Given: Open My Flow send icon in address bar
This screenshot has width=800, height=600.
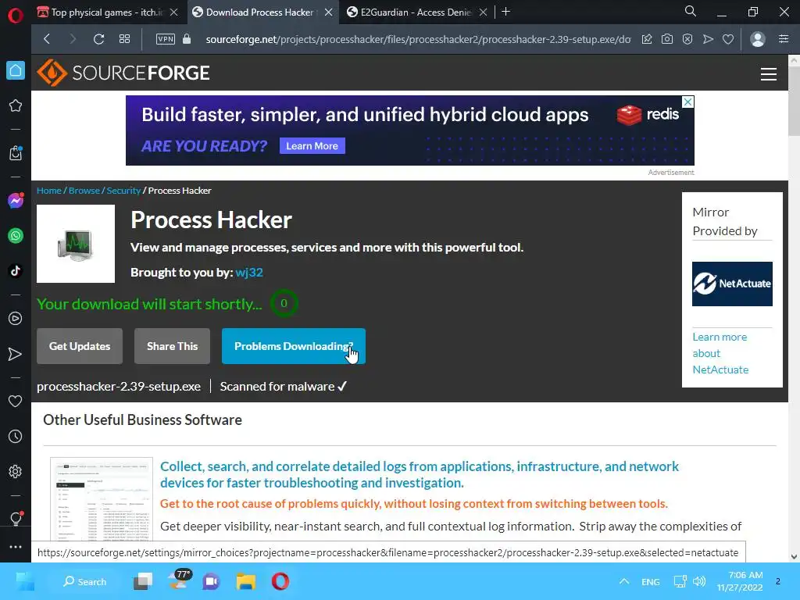Looking at the screenshot, I should [708, 39].
